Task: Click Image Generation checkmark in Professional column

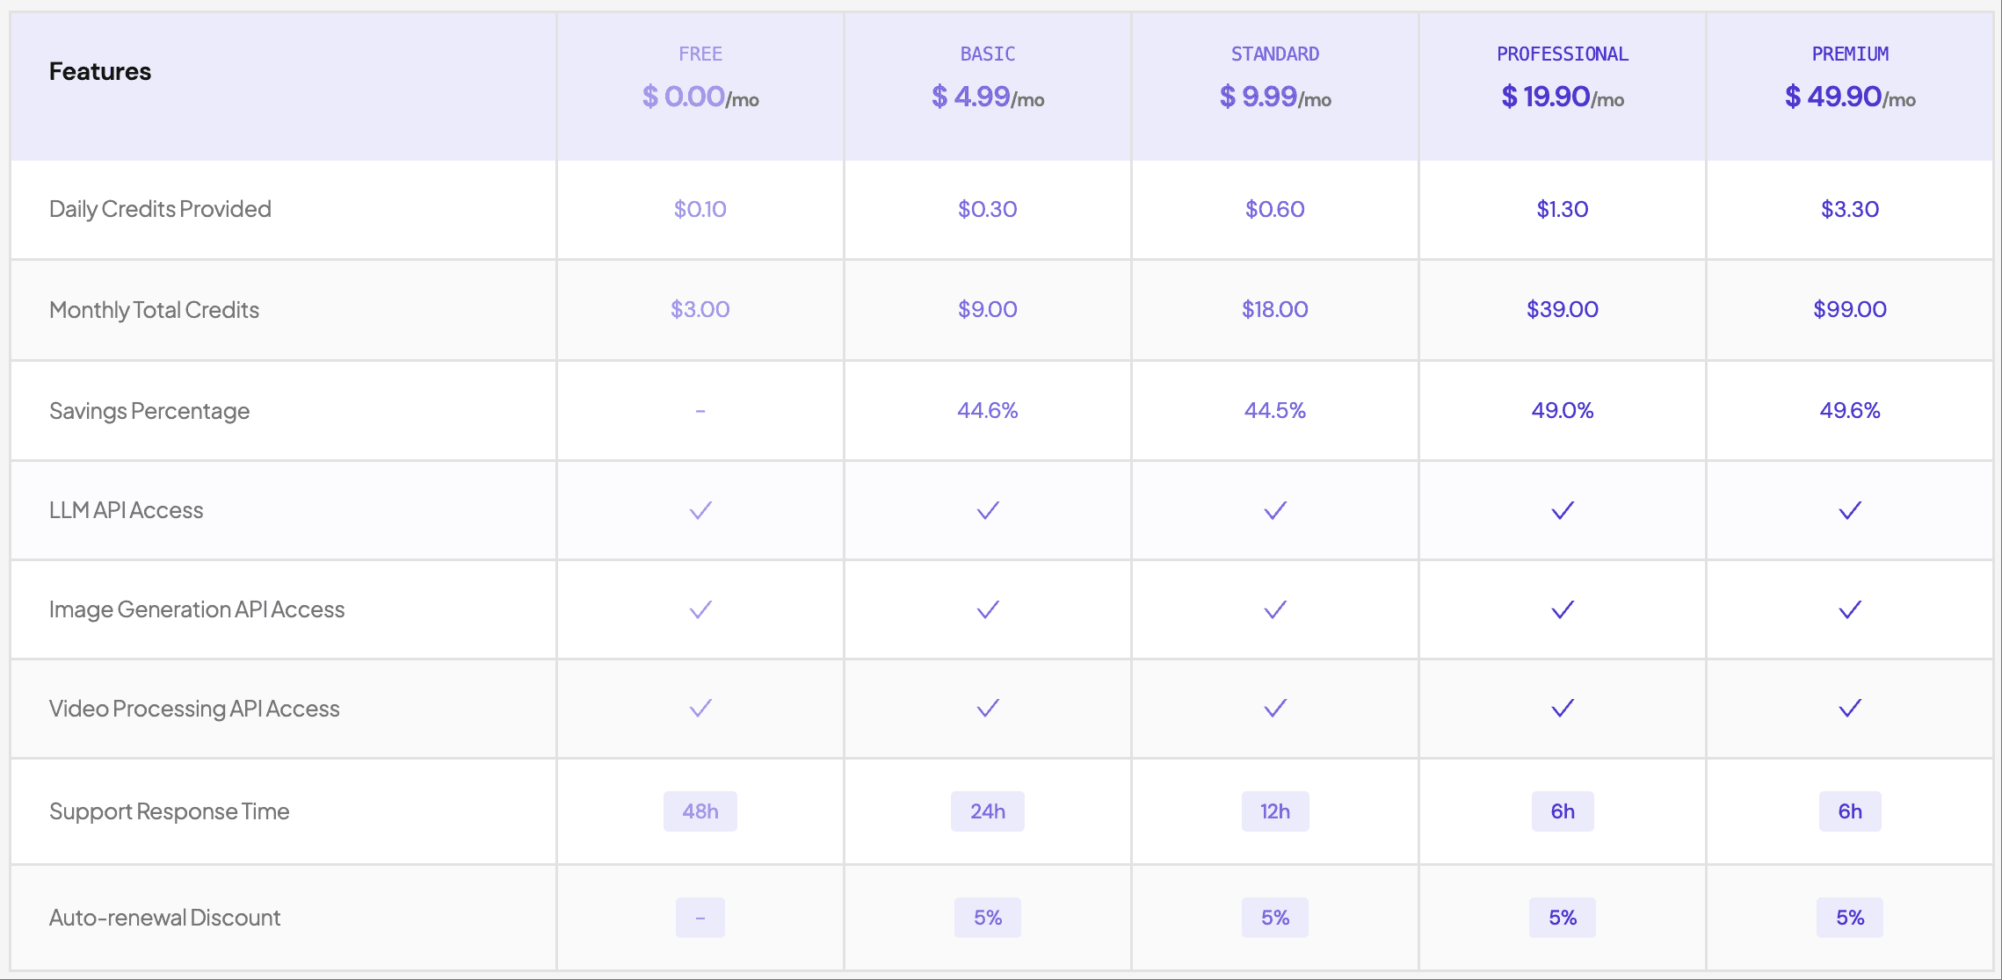Action: 1563,609
